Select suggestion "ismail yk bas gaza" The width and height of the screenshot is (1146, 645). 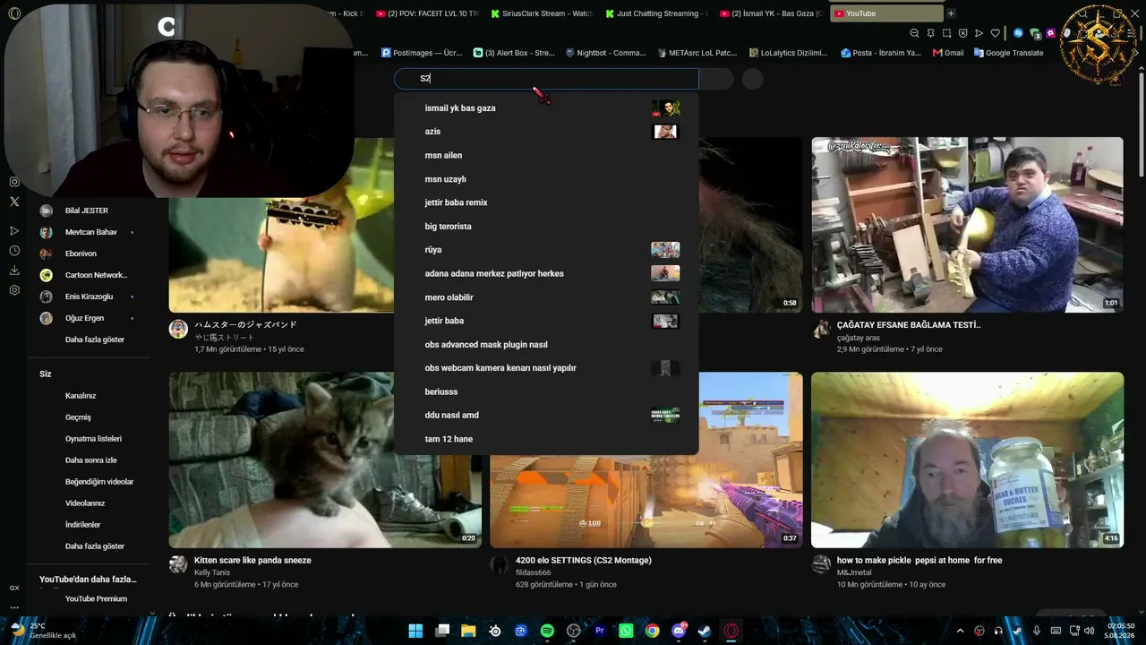[x=546, y=108]
